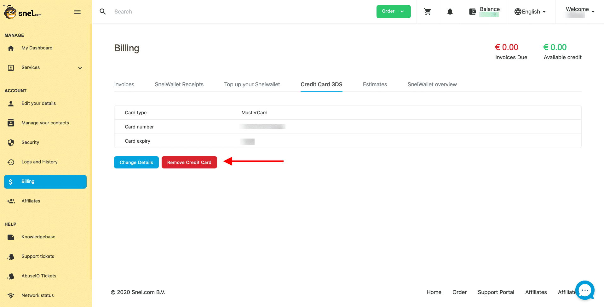Click the Services sidebar icon

(11, 68)
